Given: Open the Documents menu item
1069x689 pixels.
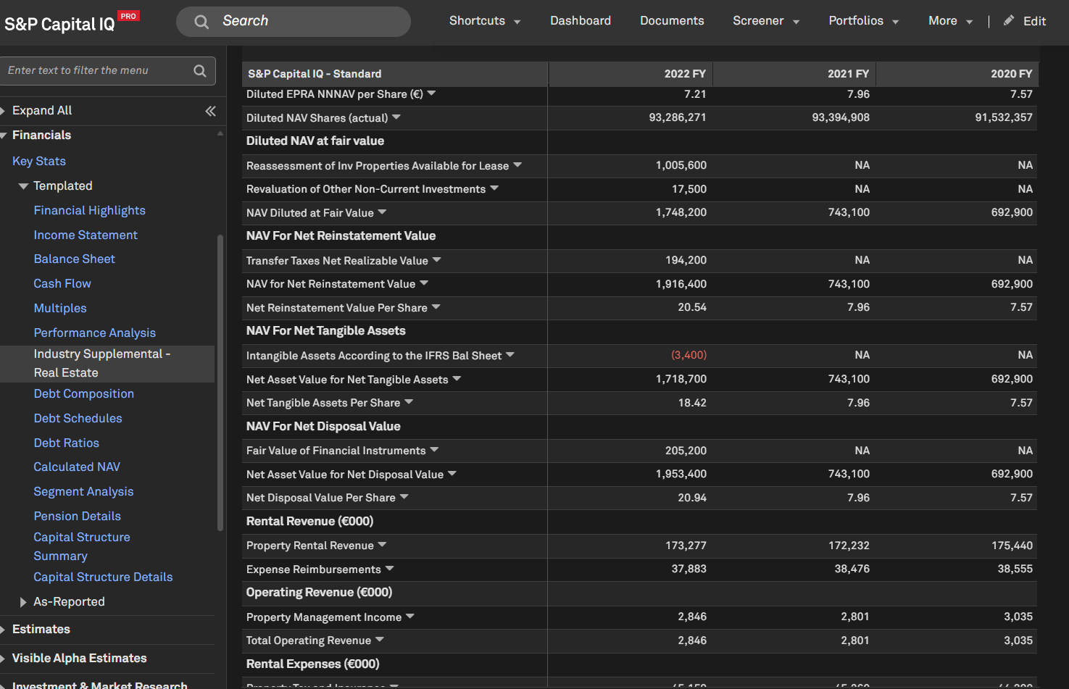Looking at the screenshot, I should pos(671,21).
